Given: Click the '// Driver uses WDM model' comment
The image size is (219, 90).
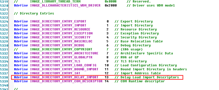Looking at the screenshot, I should (x=151, y=6).
